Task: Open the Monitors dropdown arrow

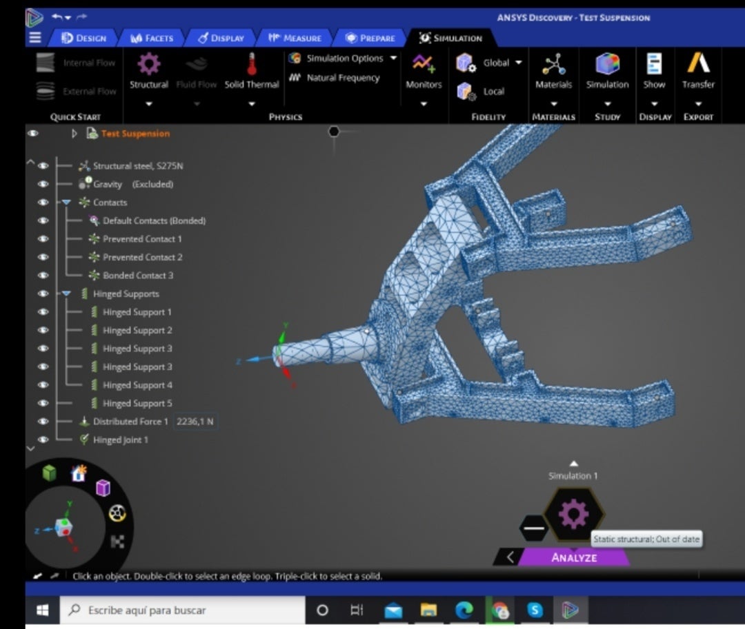Action: (424, 104)
